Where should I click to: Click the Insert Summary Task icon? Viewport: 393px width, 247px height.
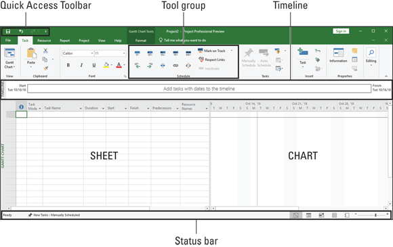(318, 51)
